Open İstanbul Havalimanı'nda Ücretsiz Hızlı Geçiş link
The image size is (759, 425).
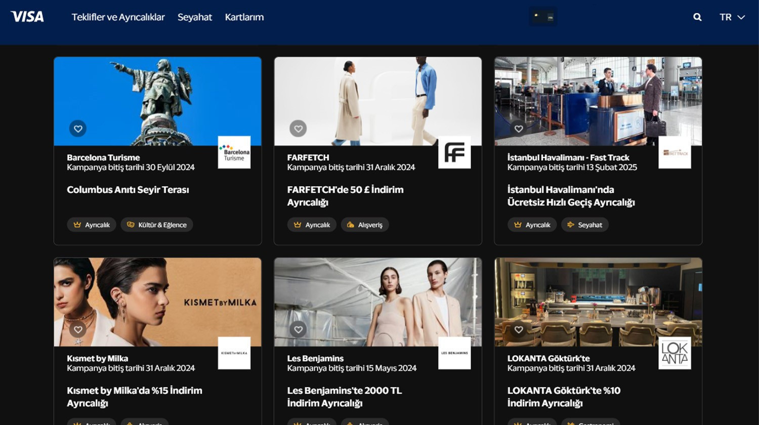(x=570, y=196)
